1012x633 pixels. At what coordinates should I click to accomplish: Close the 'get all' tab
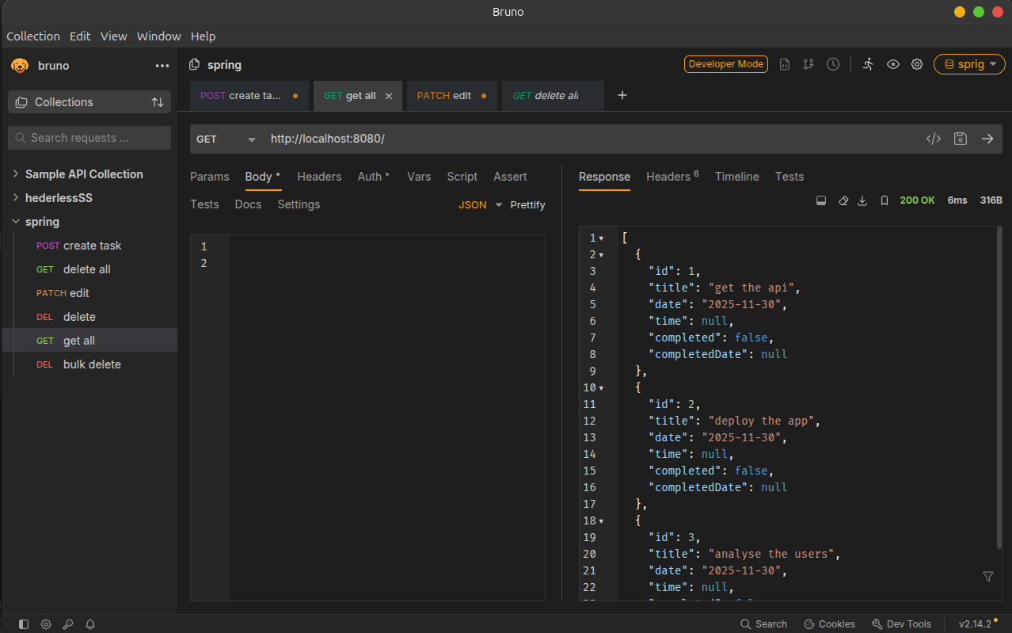coord(389,96)
